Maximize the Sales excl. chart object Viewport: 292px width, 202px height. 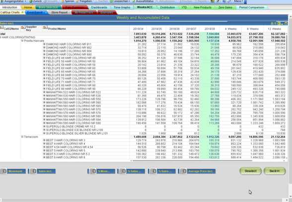[286, 23]
